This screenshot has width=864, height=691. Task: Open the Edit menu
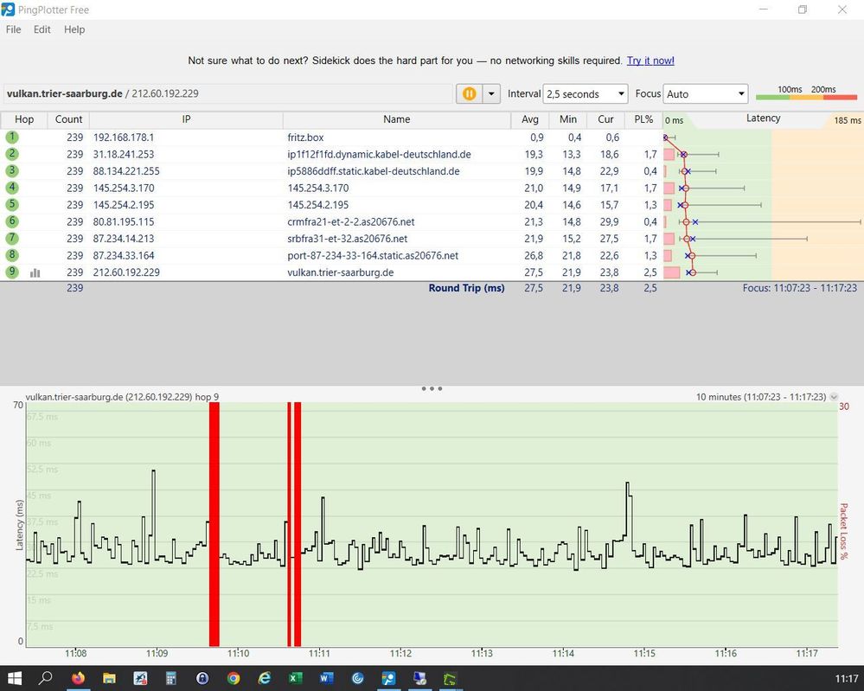point(42,29)
